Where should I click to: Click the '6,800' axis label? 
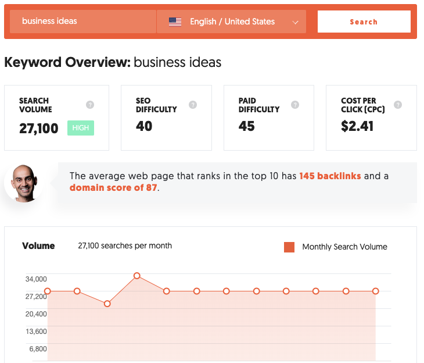click(x=38, y=349)
